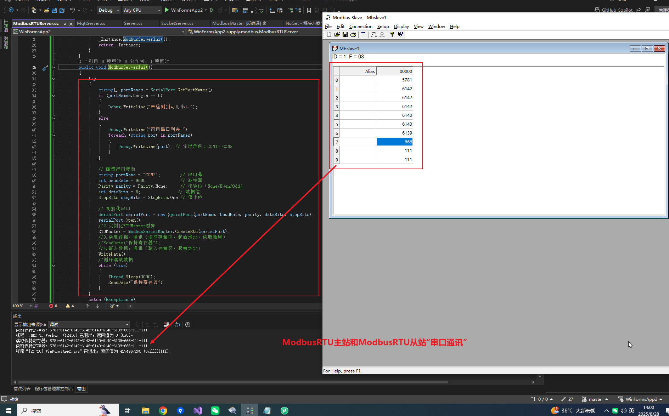
Task: Open the output source dropdown showing 调试
Action: [89, 325]
